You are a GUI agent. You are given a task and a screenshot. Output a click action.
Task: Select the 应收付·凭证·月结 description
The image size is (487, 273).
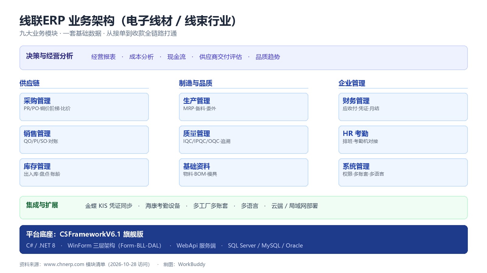tap(361, 108)
